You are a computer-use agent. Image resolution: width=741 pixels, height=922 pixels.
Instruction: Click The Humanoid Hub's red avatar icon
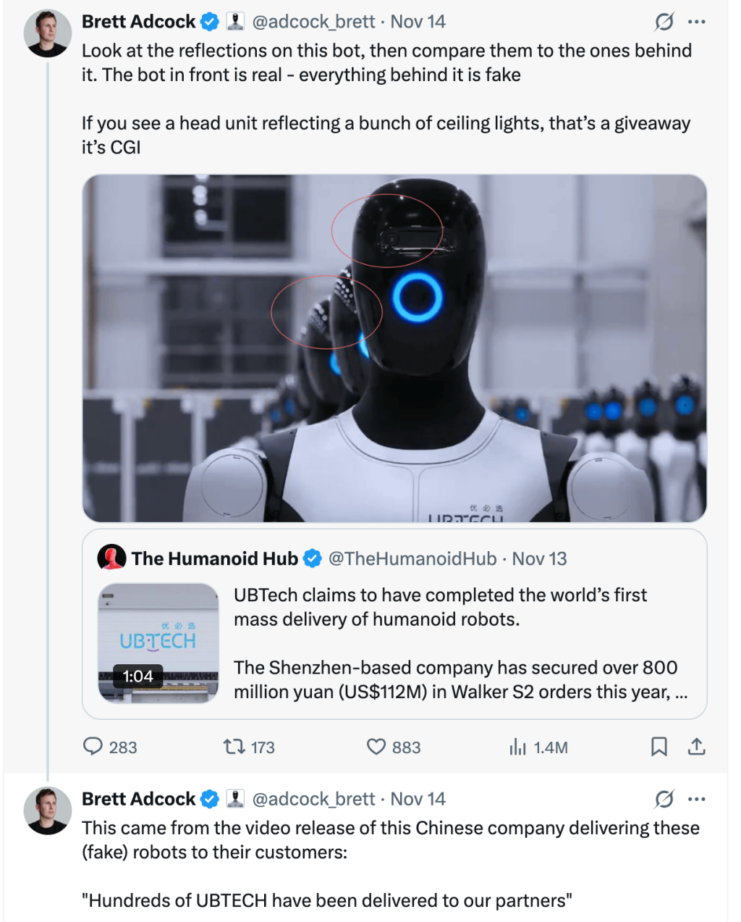(x=112, y=558)
